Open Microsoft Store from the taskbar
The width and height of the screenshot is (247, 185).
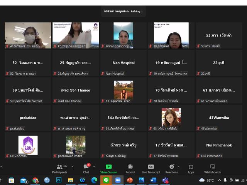click(11, 180)
